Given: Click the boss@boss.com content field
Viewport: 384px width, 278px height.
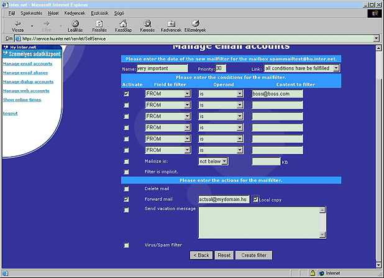Looking at the screenshot, I should pyautogui.click(x=277, y=94).
